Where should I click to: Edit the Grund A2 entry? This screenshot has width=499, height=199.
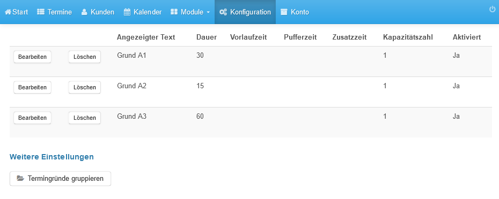[32, 87]
